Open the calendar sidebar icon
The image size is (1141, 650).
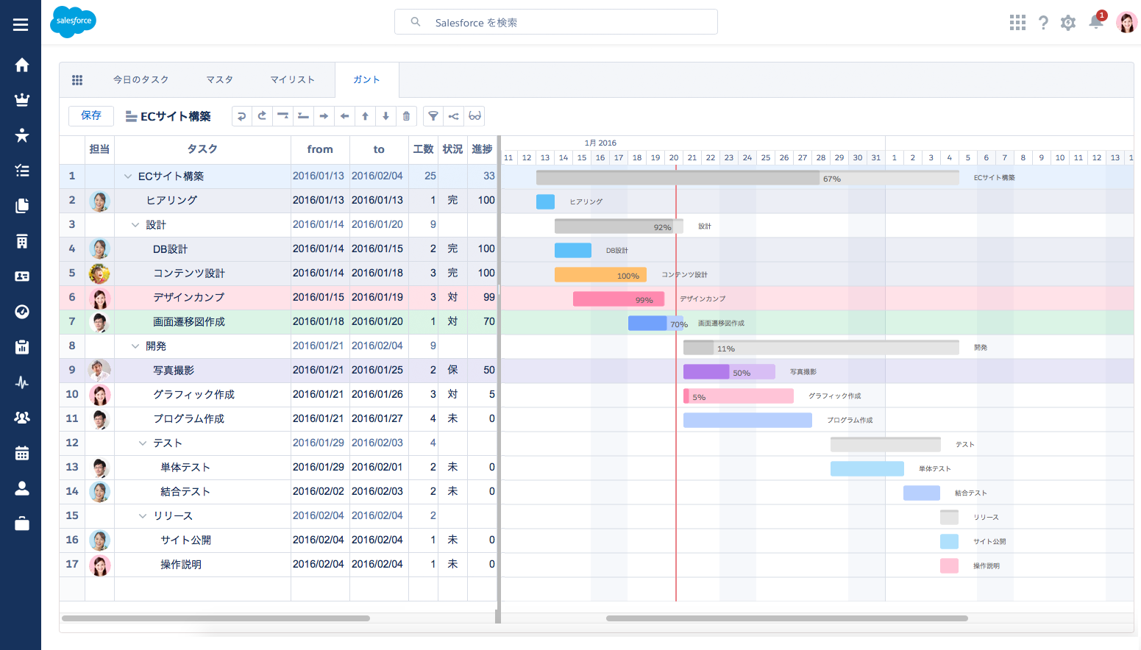tap(22, 453)
